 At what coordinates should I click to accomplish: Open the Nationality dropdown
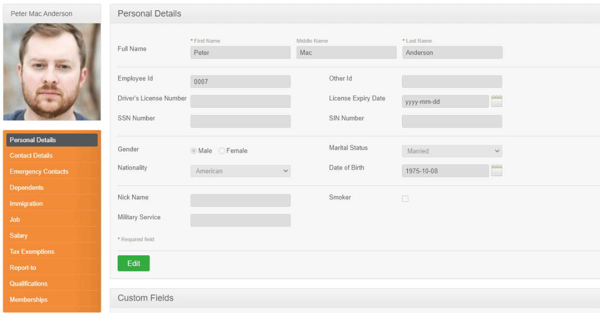click(240, 171)
